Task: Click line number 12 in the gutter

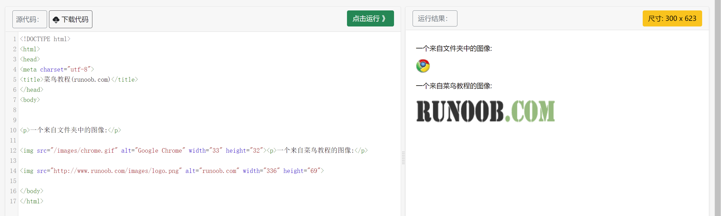Action: [x=13, y=150]
